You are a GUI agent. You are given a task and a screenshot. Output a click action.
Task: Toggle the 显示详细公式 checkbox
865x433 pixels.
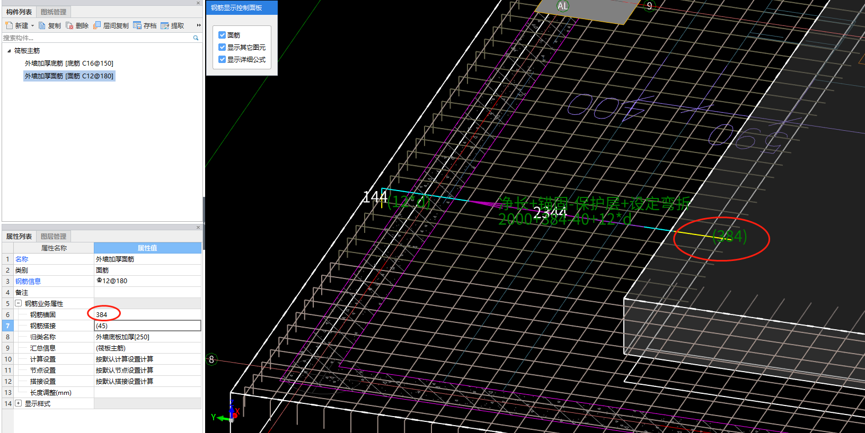(x=222, y=59)
